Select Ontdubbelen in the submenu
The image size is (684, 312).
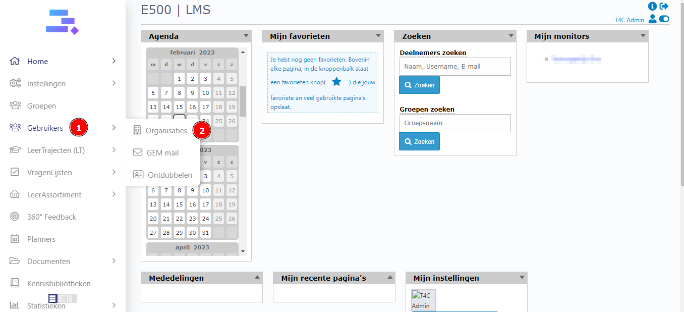point(169,175)
